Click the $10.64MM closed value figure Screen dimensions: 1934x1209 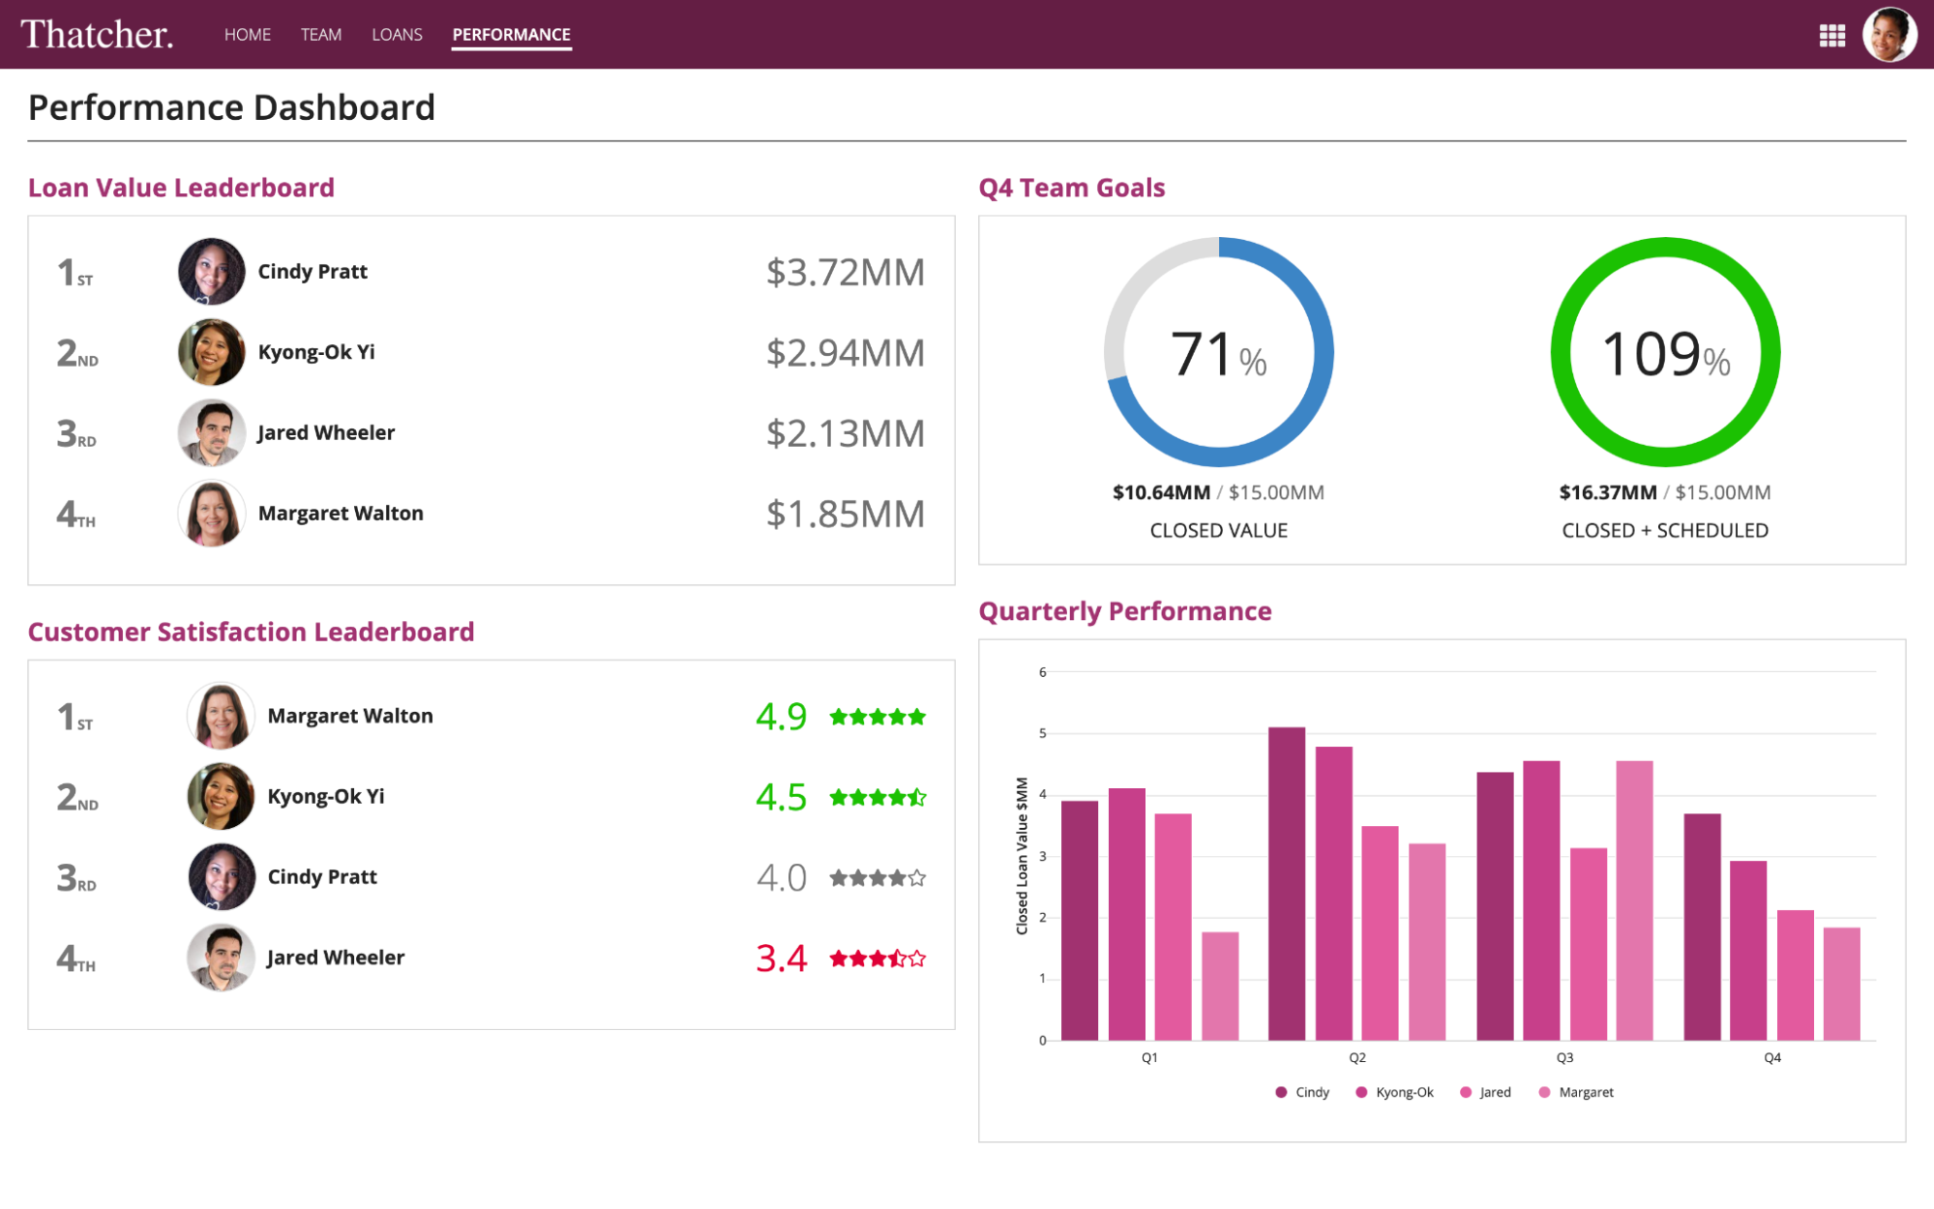coord(1161,492)
